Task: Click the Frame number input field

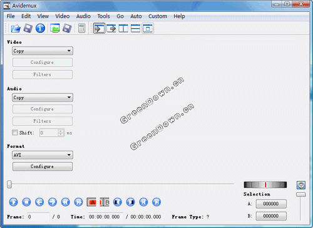Action: click(38, 217)
